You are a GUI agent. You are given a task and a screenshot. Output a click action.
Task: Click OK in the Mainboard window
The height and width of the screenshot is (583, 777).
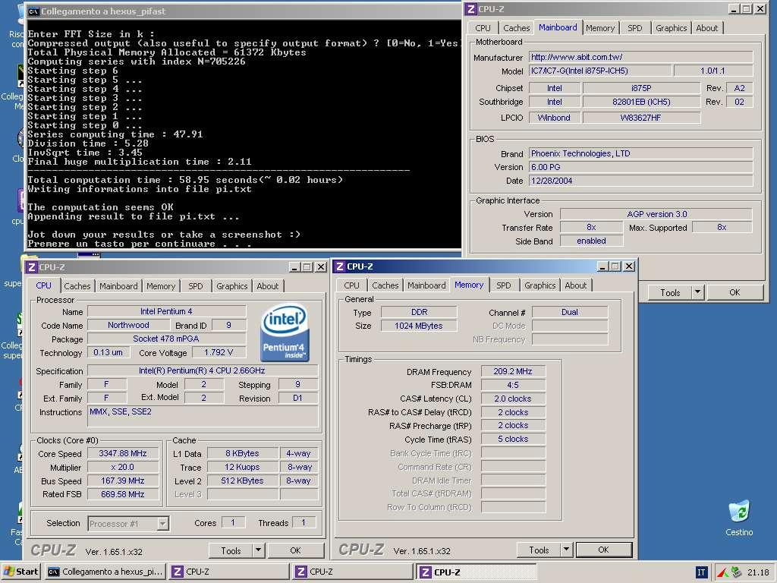point(735,292)
